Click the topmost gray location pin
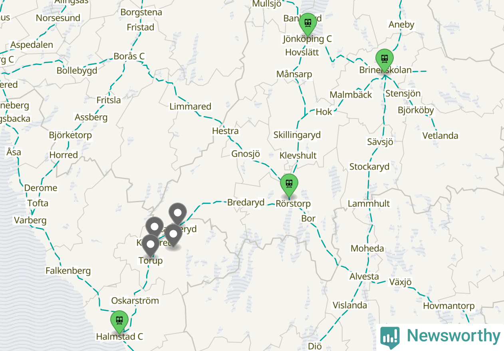 point(178,214)
